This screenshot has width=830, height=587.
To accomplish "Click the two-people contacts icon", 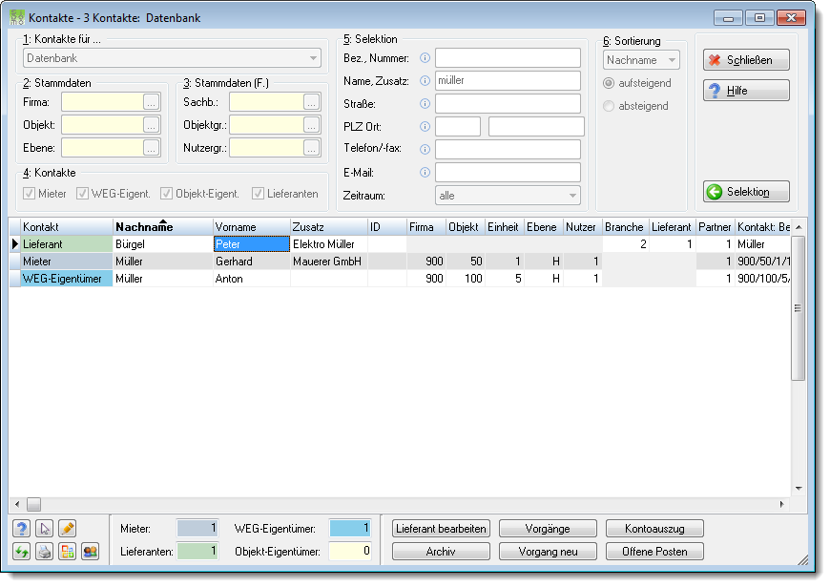I will [91, 552].
